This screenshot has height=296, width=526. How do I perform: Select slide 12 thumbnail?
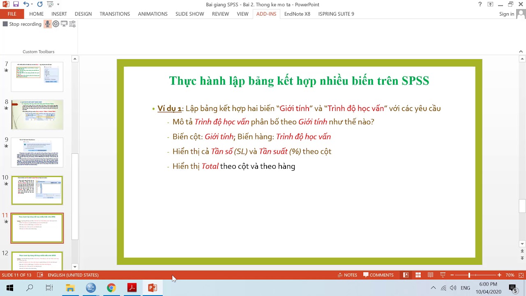(x=37, y=260)
